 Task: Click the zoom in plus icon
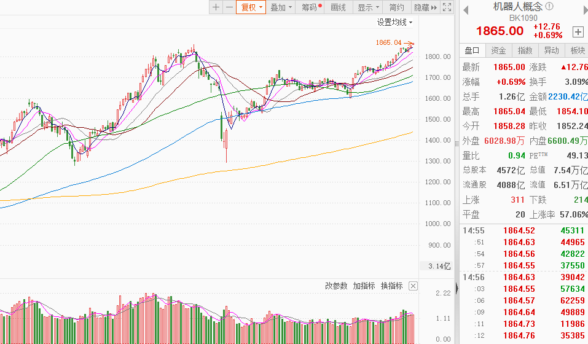pyautogui.click(x=216, y=7)
